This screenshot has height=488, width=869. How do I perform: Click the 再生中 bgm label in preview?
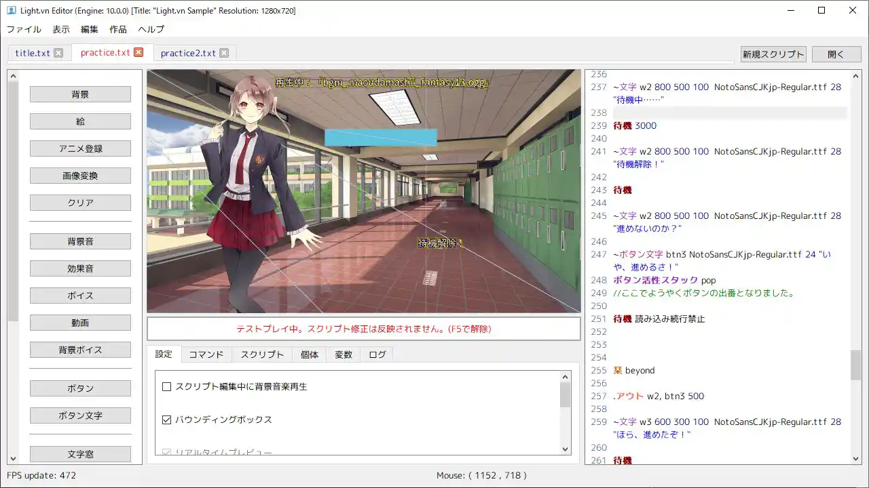click(x=382, y=82)
